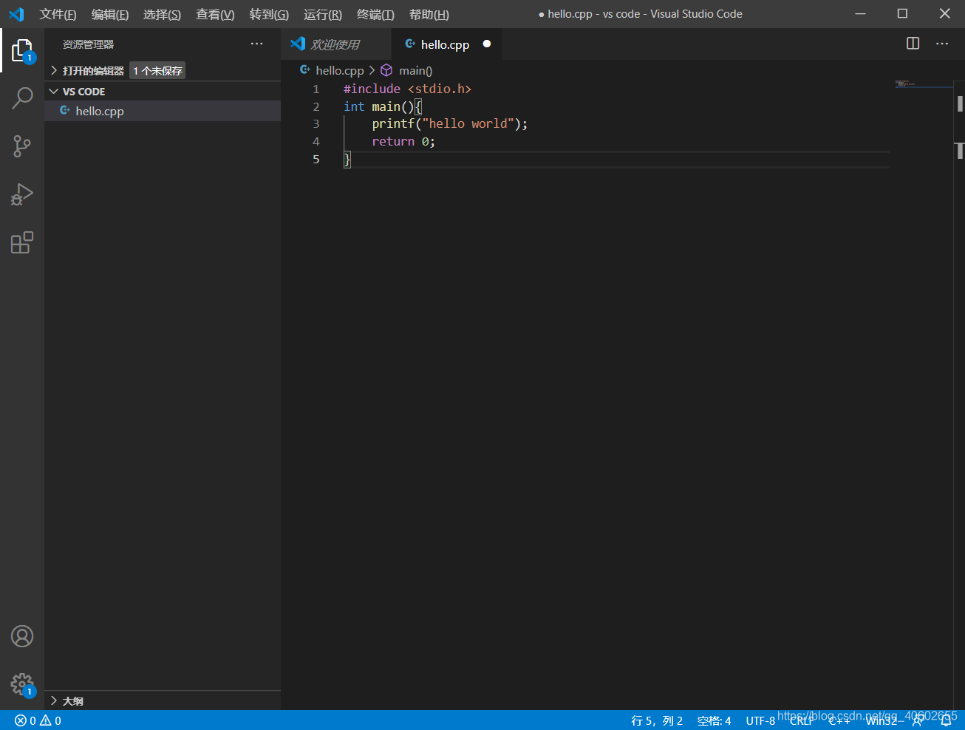This screenshot has width=965, height=730.
Task: Open editor more actions ellipsis
Action: [942, 44]
